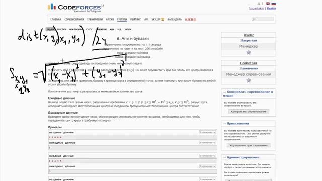Click the Копировать соревнование button
Screen dimensions: 322x181
(249, 111)
